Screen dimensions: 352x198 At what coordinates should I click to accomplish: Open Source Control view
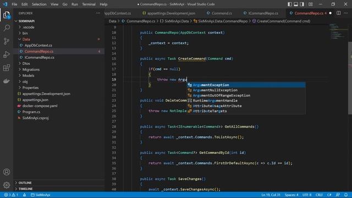tap(7, 41)
